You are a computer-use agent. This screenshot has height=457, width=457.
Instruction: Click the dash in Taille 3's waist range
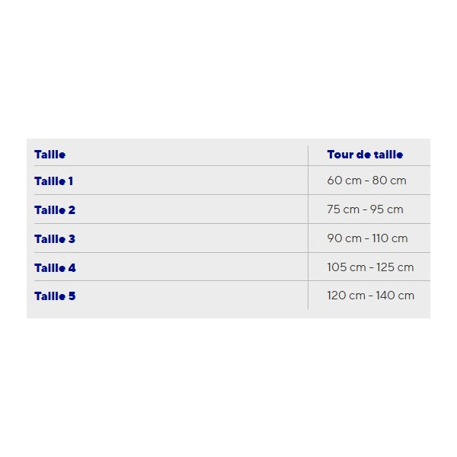(x=367, y=238)
